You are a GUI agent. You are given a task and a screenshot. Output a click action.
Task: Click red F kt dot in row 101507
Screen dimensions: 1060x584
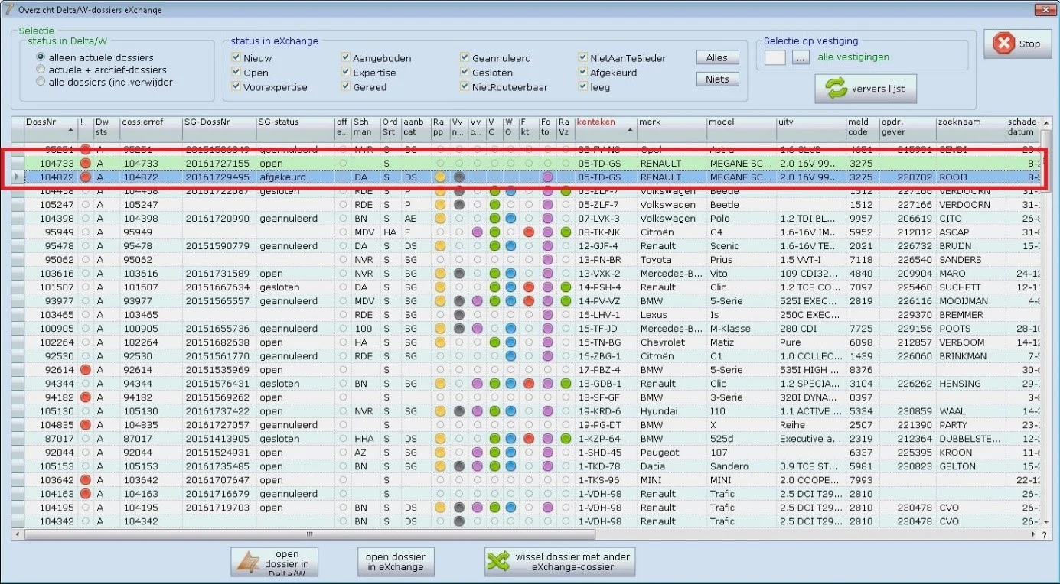pos(529,287)
